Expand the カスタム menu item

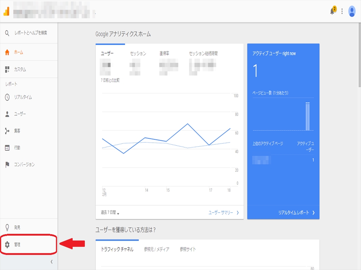point(20,70)
